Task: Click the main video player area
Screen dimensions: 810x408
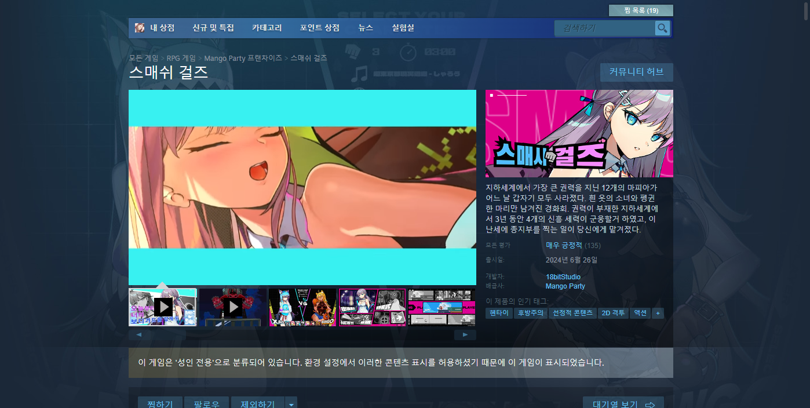Action: click(302, 187)
